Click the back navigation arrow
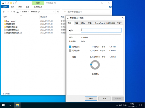145x108 pixels. pyautogui.click(x=4, y=12)
